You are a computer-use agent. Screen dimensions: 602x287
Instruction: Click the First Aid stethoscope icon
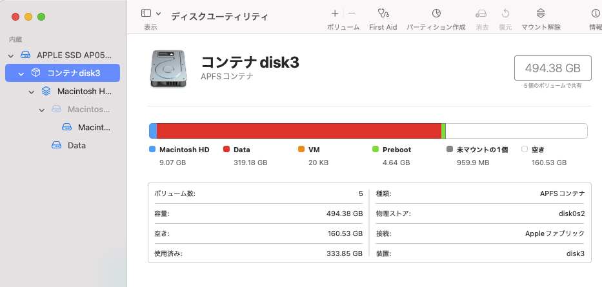[x=383, y=14]
